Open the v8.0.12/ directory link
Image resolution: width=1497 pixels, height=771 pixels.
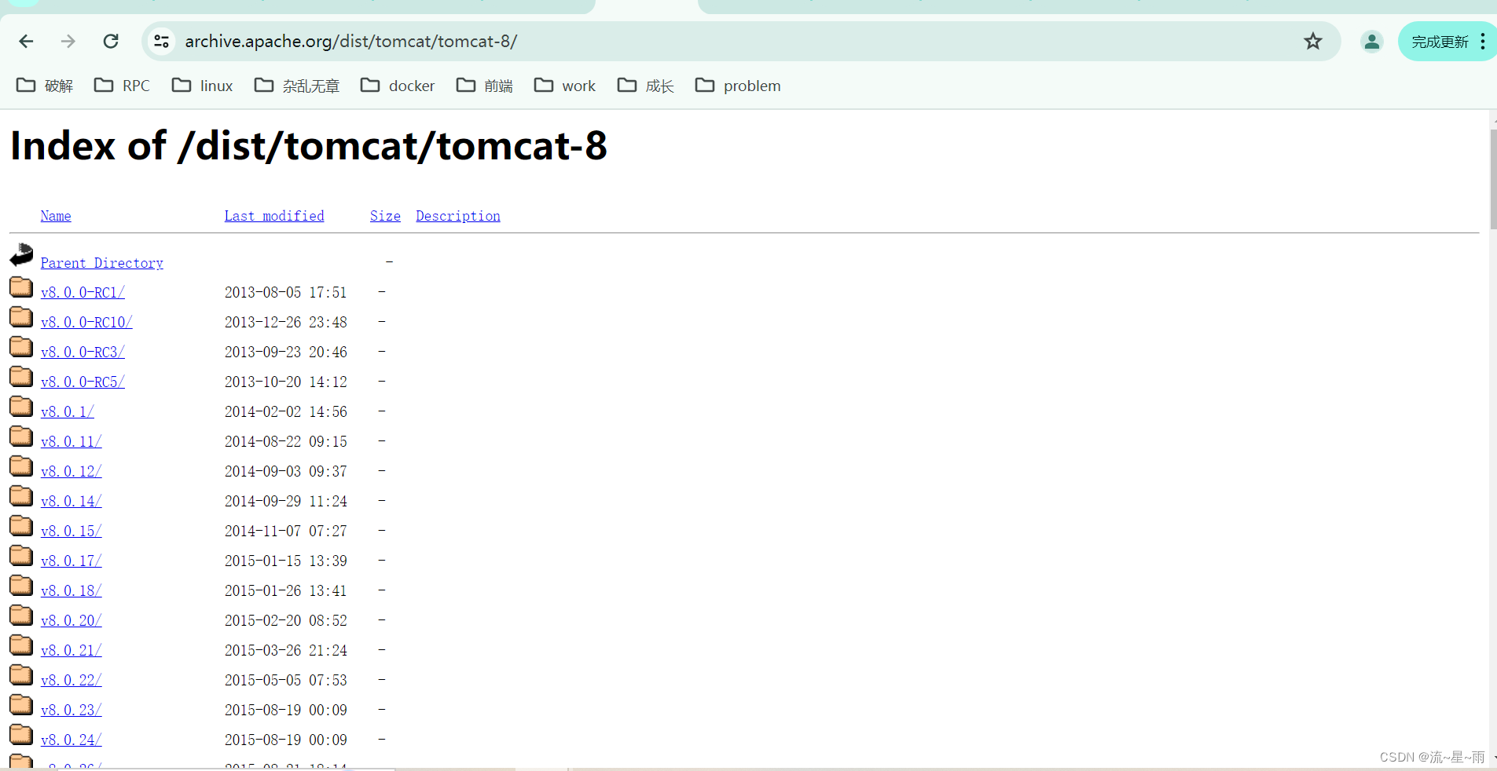click(72, 471)
